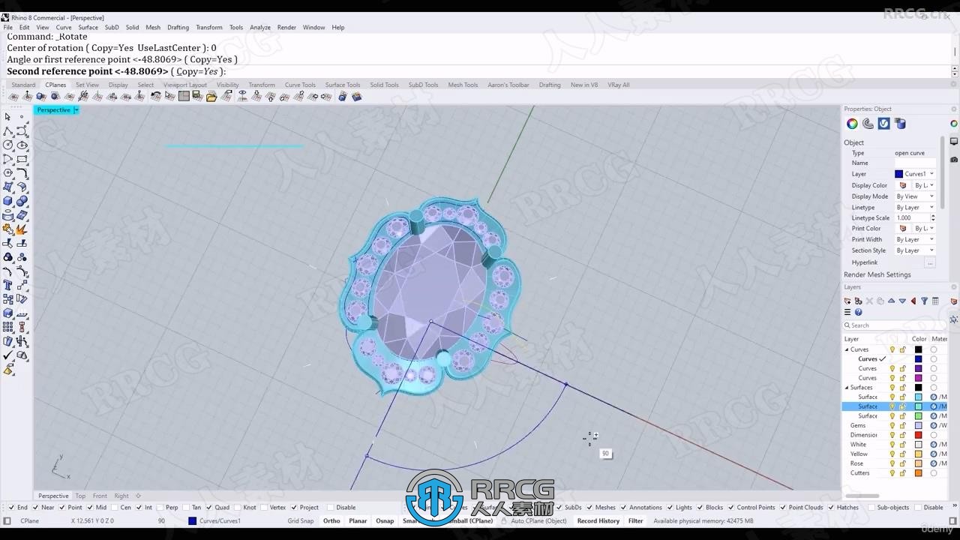960x540 pixels.
Task: Click the layers filter funnel icon
Action: [x=925, y=301]
